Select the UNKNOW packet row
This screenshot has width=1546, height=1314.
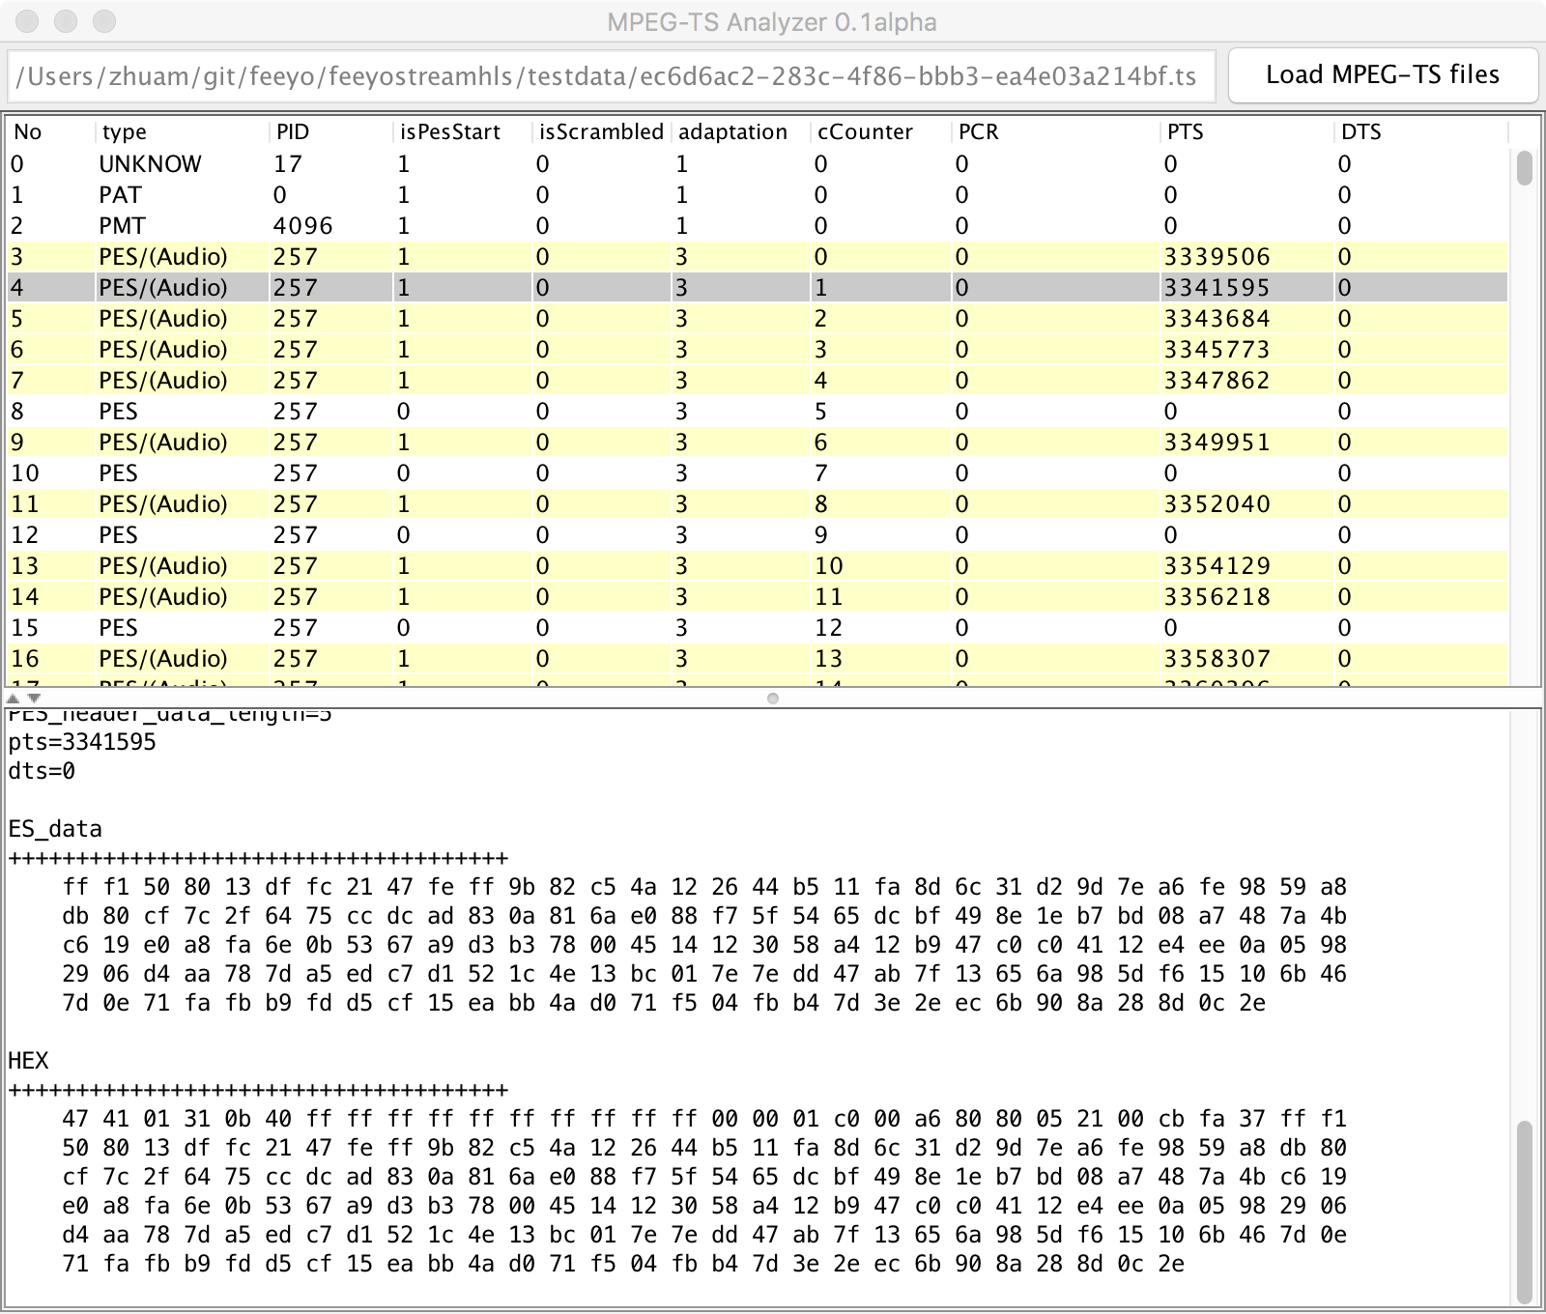pyautogui.click(x=758, y=164)
